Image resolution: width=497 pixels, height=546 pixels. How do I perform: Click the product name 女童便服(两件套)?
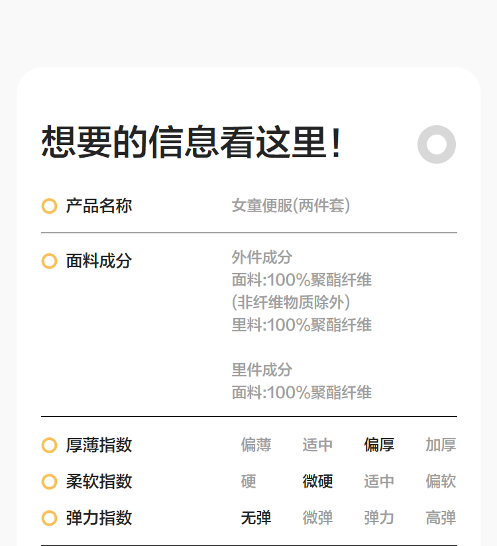click(291, 206)
